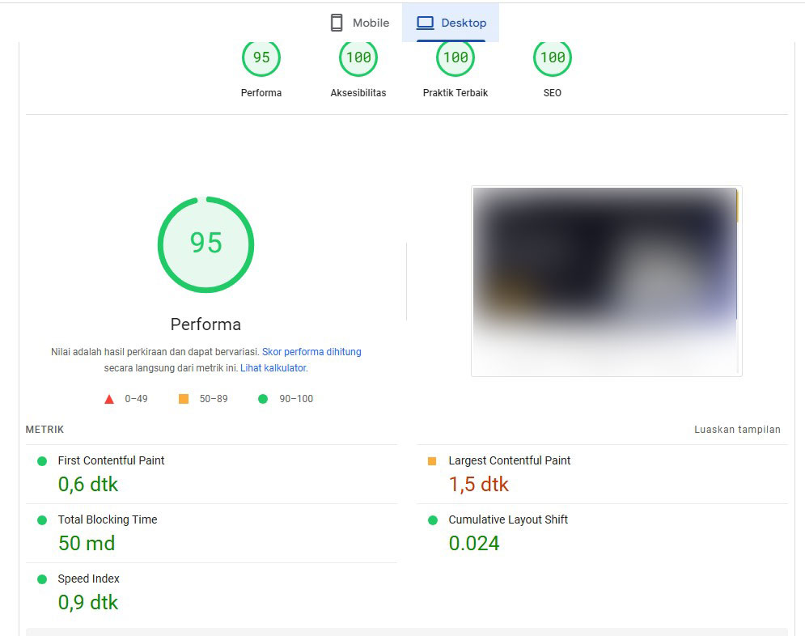Click the desktop laptop icon
Image resolution: width=805 pixels, height=636 pixels.
425,23
